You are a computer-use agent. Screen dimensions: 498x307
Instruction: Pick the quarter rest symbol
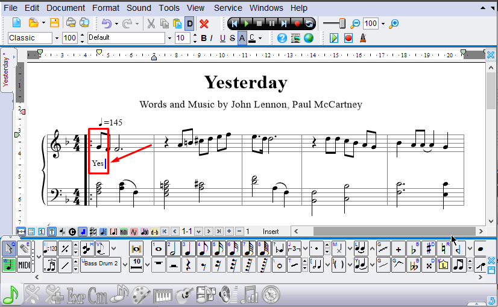point(189,265)
